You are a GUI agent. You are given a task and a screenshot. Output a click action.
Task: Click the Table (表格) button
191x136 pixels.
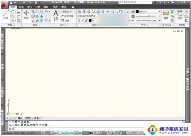pos(65,21)
